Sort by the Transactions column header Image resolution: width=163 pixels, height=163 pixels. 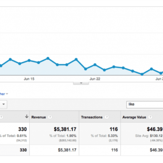[92, 117]
